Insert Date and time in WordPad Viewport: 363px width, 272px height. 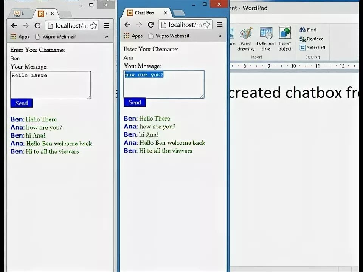pos(266,39)
